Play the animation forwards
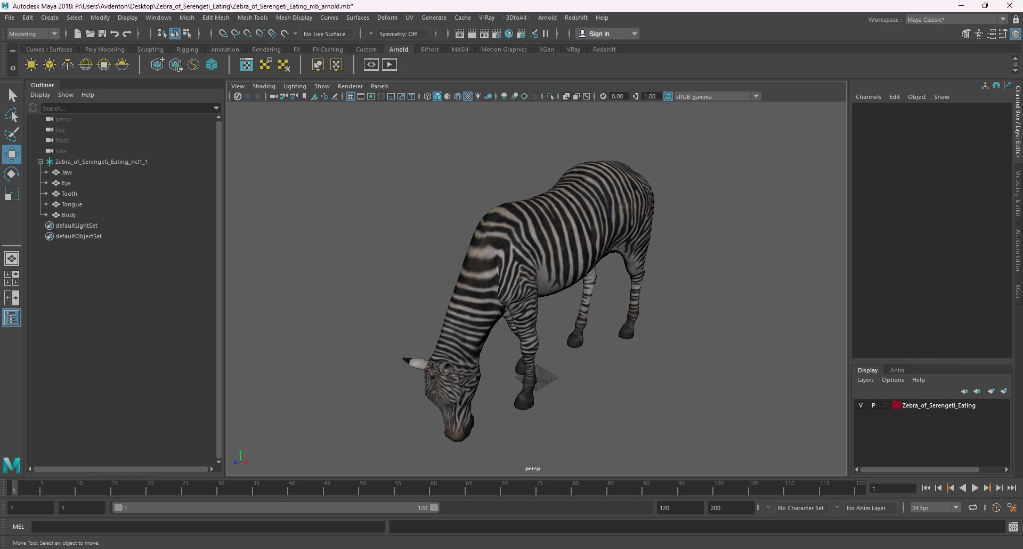 coord(975,488)
